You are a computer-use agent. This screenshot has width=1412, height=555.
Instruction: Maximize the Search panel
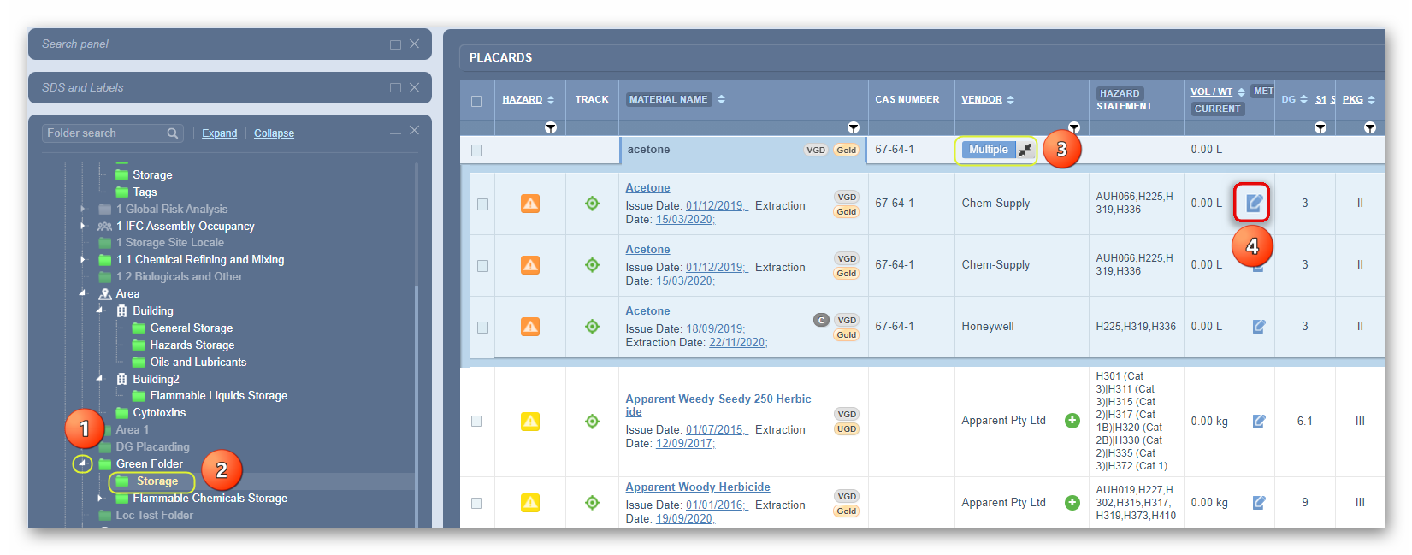point(395,44)
